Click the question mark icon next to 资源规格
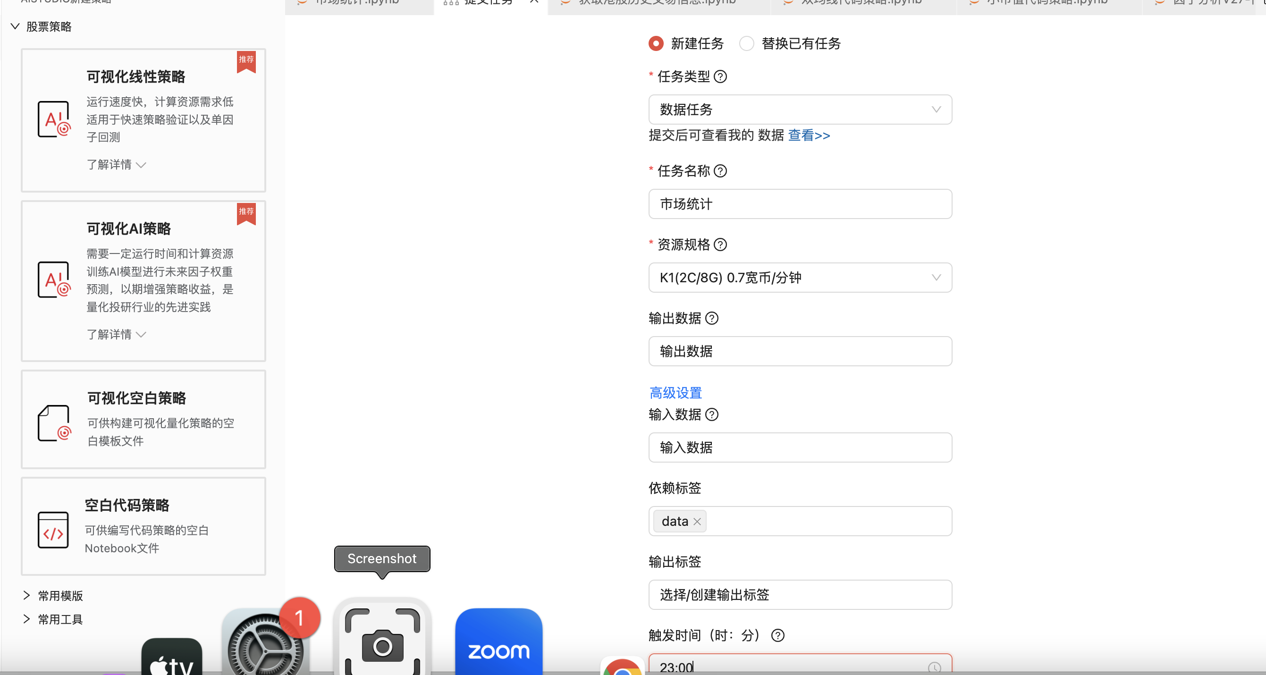 [720, 245]
